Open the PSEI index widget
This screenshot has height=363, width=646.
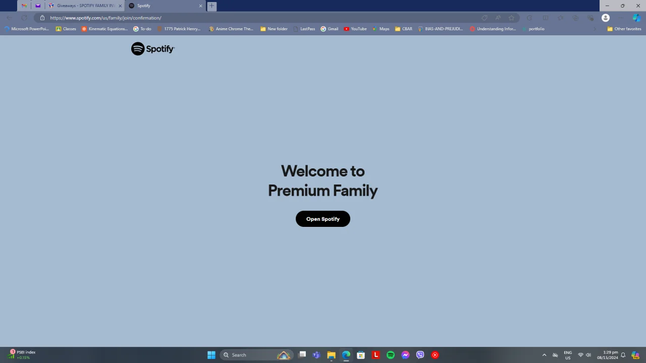coord(22,355)
